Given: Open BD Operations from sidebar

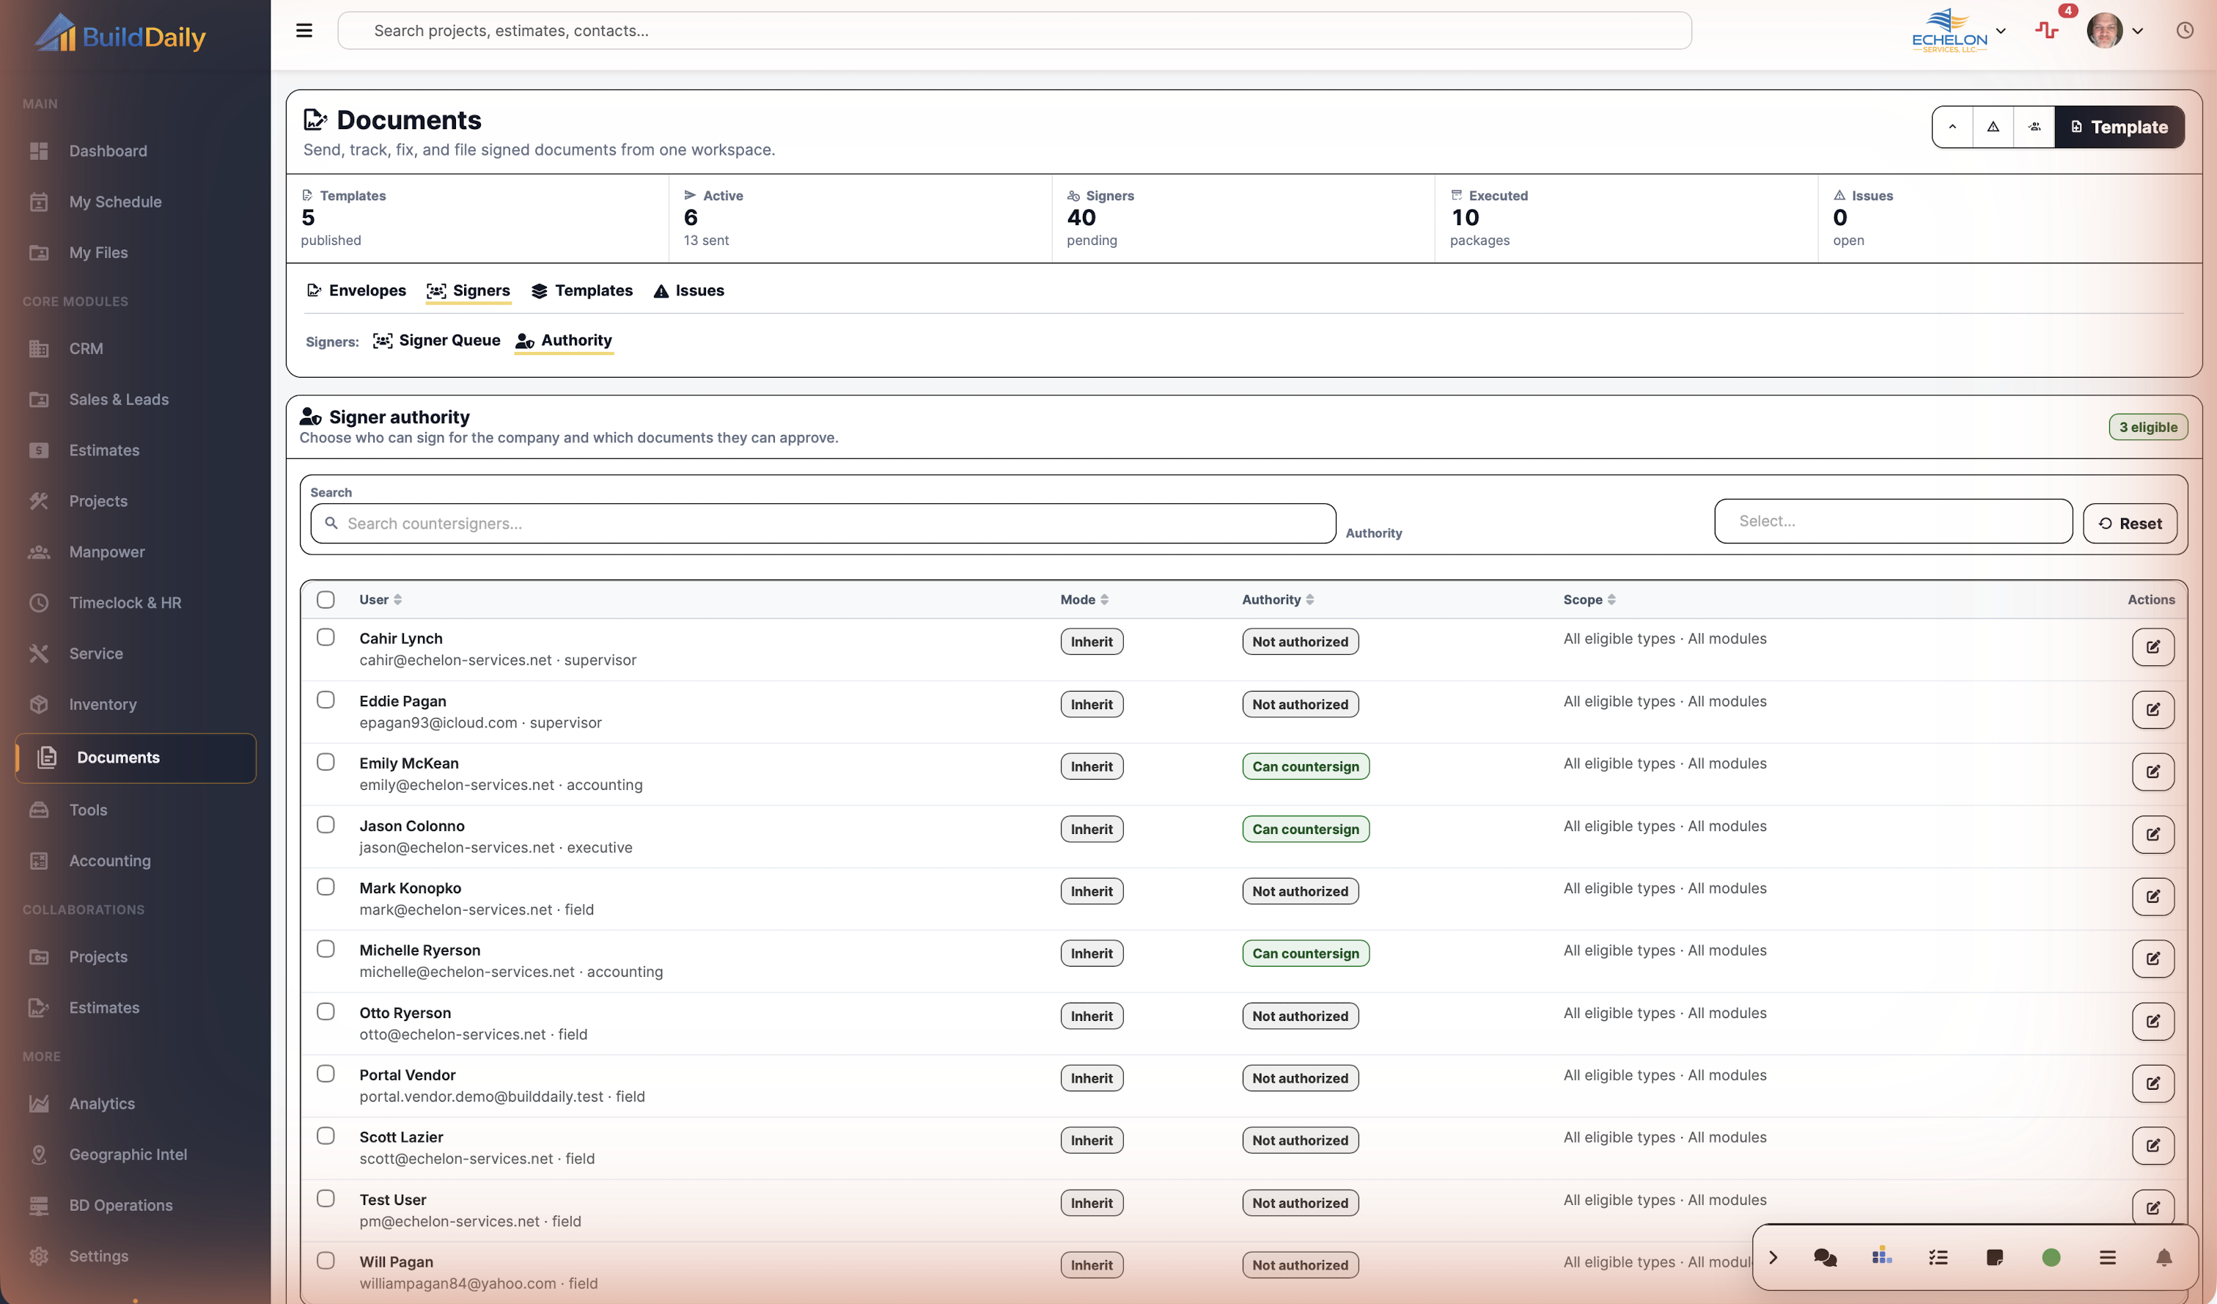Looking at the screenshot, I should [136, 1206].
